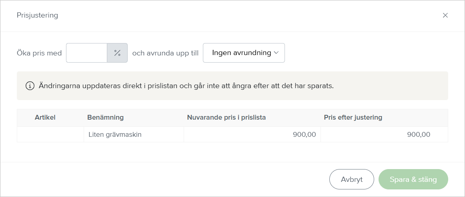This screenshot has height=197, width=465.
Task: Focus the price increase percentage field
Action: (x=87, y=53)
